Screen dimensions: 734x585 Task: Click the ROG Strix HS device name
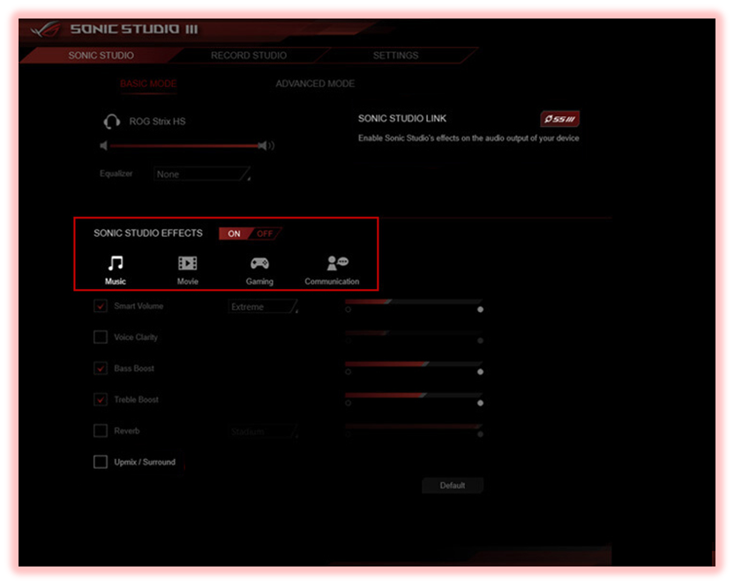(157, 122)
